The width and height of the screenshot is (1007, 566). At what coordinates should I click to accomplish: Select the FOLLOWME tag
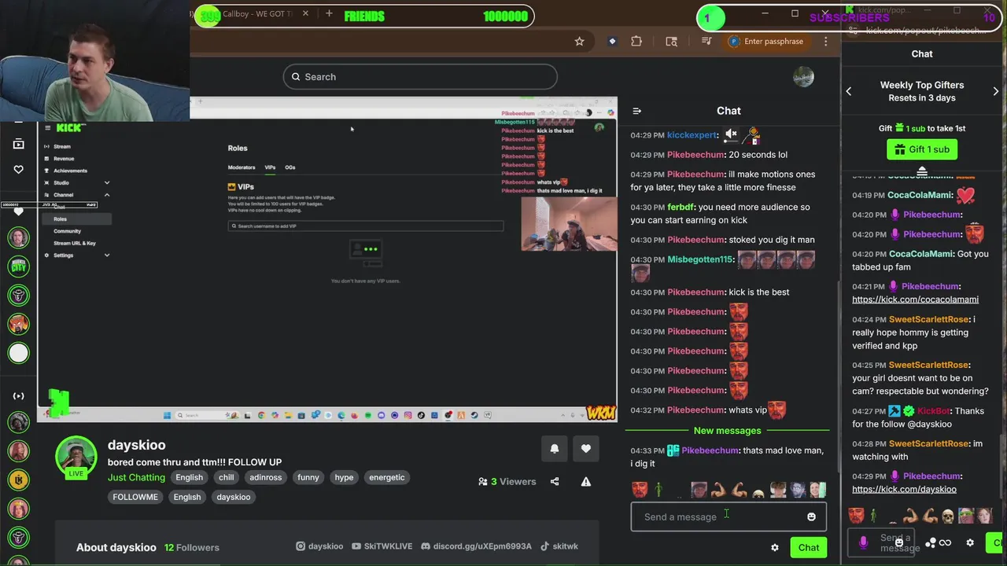click(135, 497)
